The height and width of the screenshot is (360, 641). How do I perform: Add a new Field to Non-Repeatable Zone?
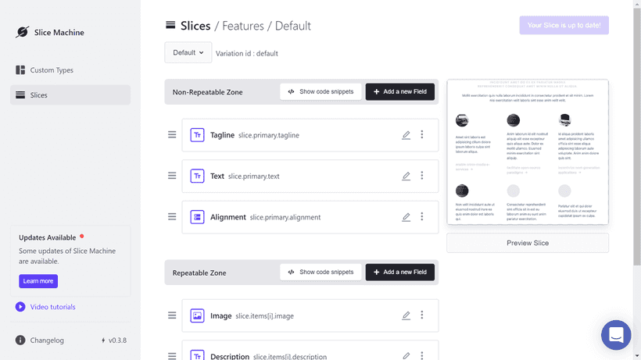coord(399,91)
